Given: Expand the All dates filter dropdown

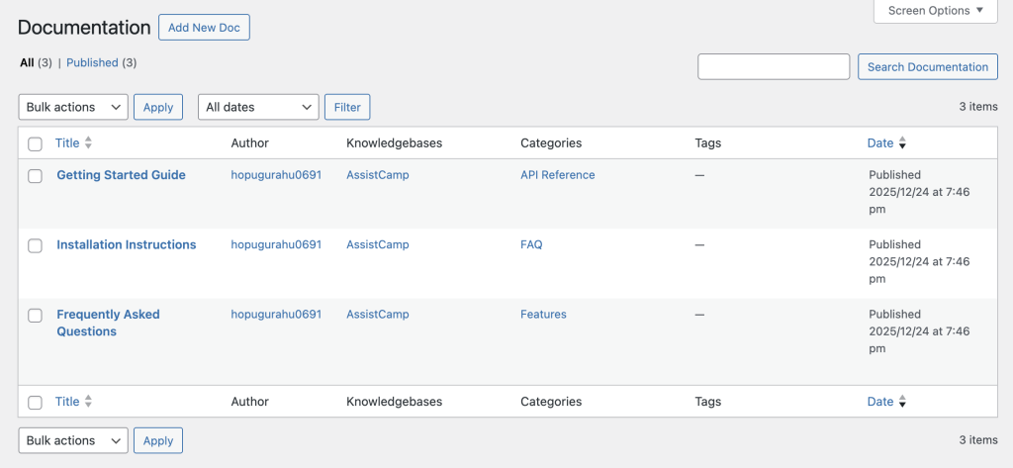Looking at the screenshot, I should 258,107.
